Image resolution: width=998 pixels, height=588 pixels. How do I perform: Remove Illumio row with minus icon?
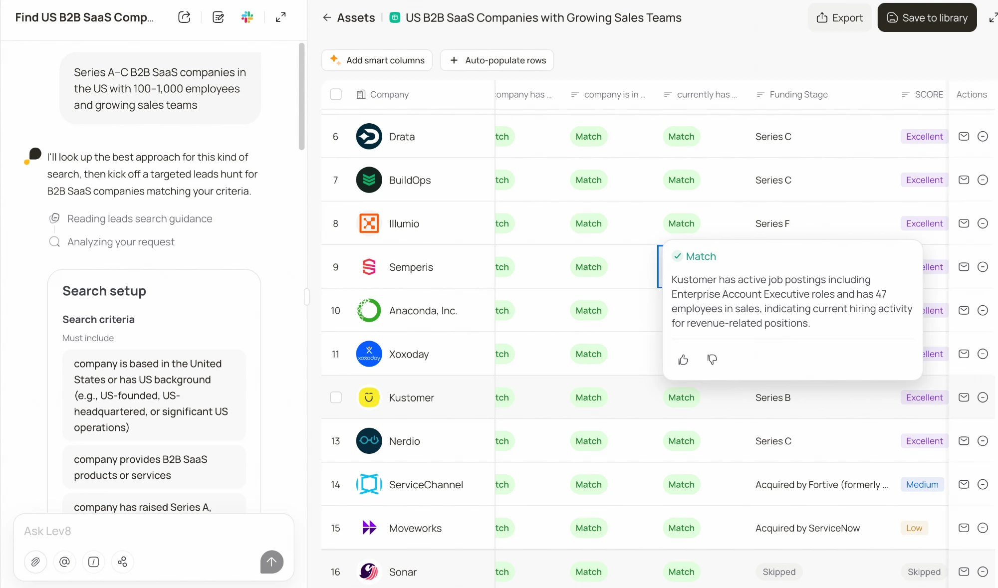click(983, 223)
